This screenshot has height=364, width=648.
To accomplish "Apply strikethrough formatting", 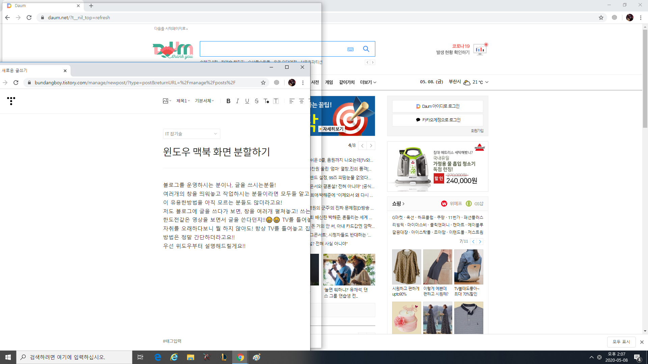I will pos(256,101).
